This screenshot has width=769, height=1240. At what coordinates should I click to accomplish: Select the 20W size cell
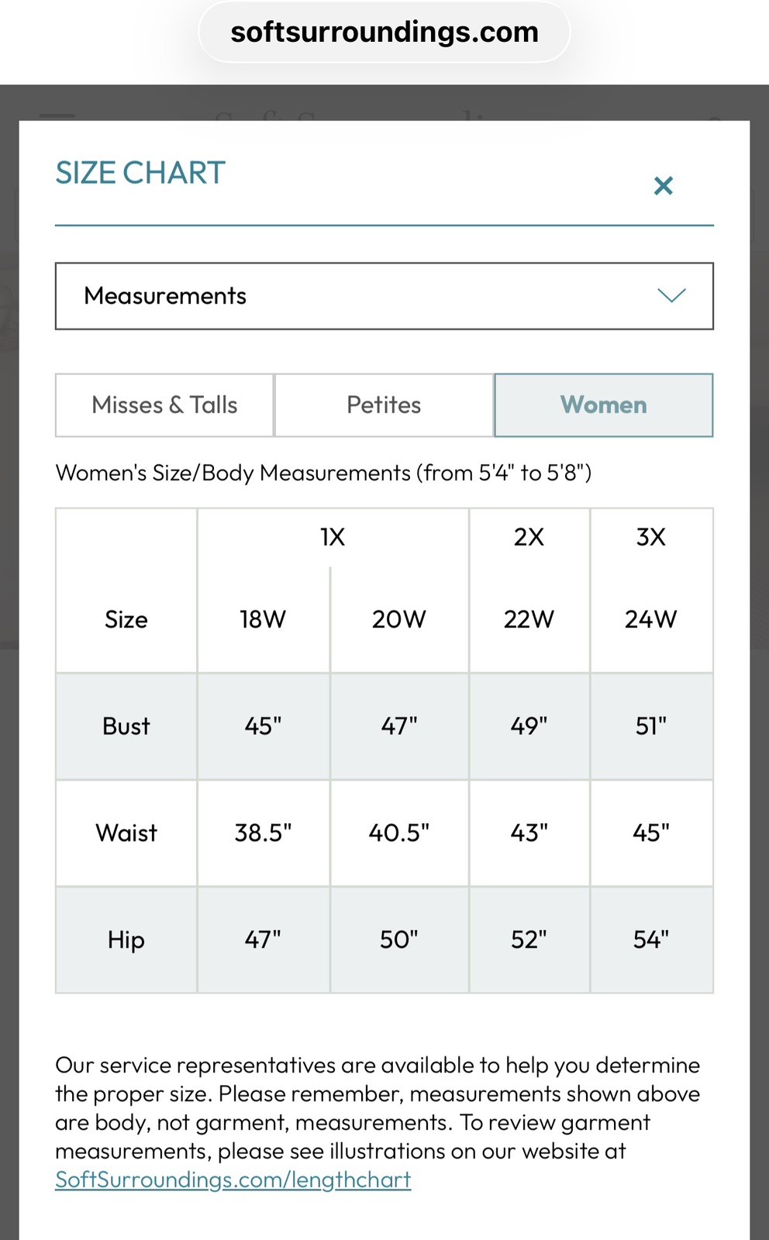coord(399,619)
